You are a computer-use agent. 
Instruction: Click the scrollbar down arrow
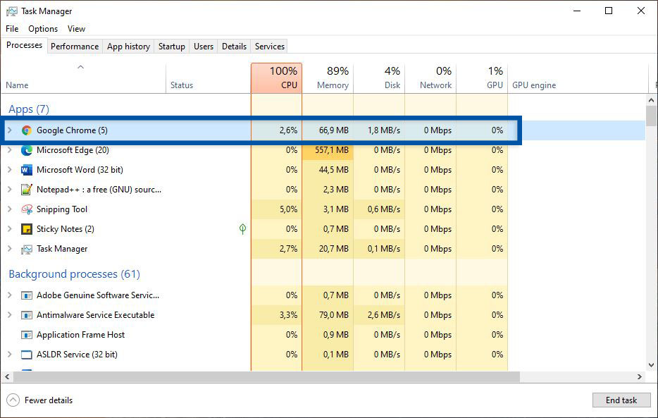(651, 366)
